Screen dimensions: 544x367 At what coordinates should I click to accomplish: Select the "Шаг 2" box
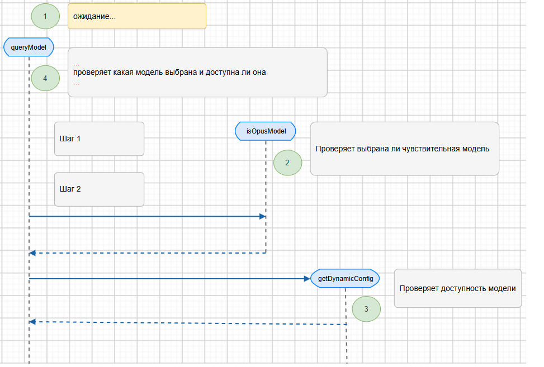(x=99, y=189)
